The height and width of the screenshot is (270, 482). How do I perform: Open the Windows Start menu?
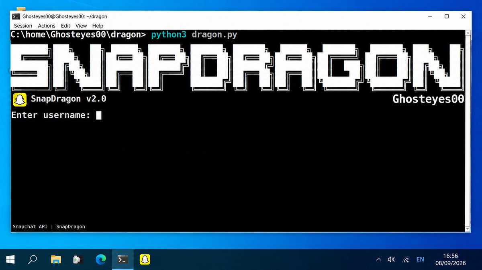(10, 260)
